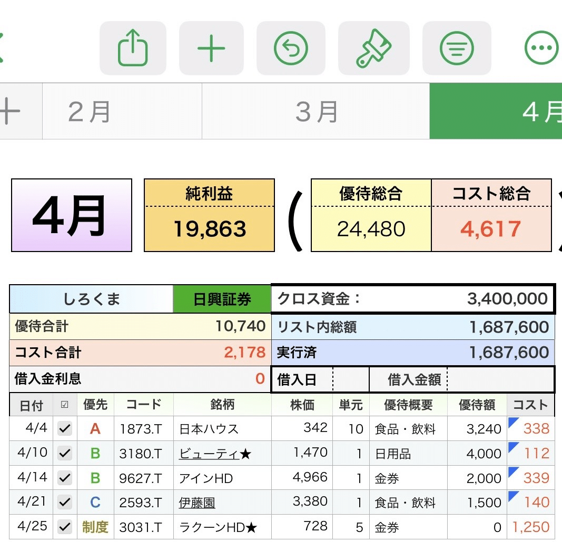562x542 pixels.
Task: Toggle the 4/25 ラクーンHD row checkbox
Action: tap(64, 527)
